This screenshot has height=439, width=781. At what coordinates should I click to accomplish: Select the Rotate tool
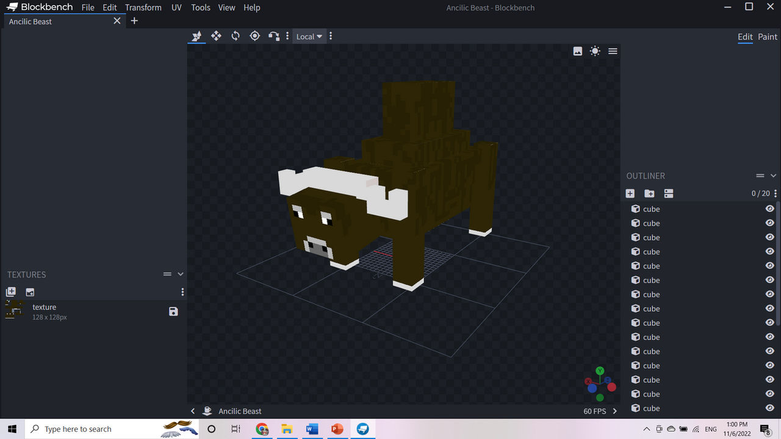[236, 36]
